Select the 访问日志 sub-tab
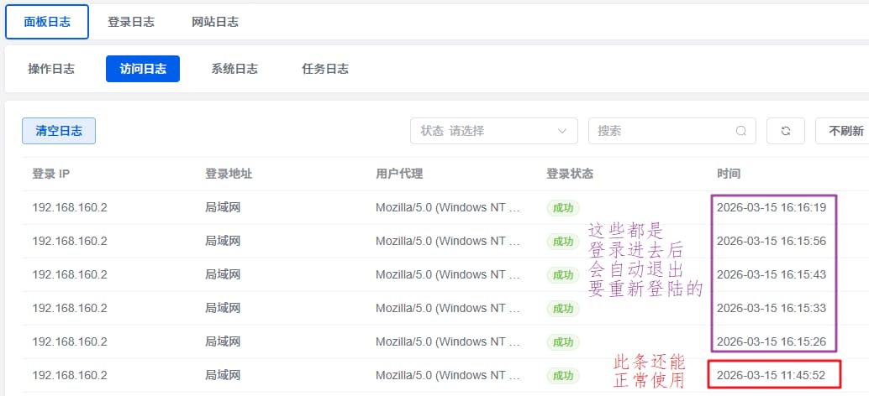The image size is (869, 396). (143, 69)
